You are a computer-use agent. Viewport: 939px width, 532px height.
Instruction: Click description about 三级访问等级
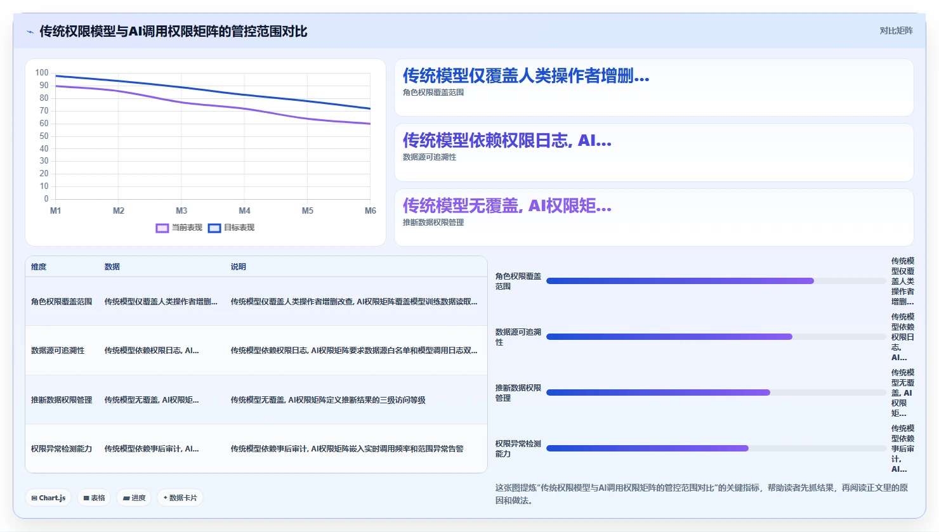tap(328, 400)
